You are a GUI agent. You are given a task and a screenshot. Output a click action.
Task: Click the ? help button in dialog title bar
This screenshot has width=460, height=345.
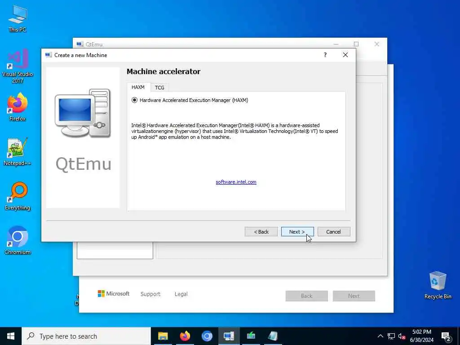325,55
